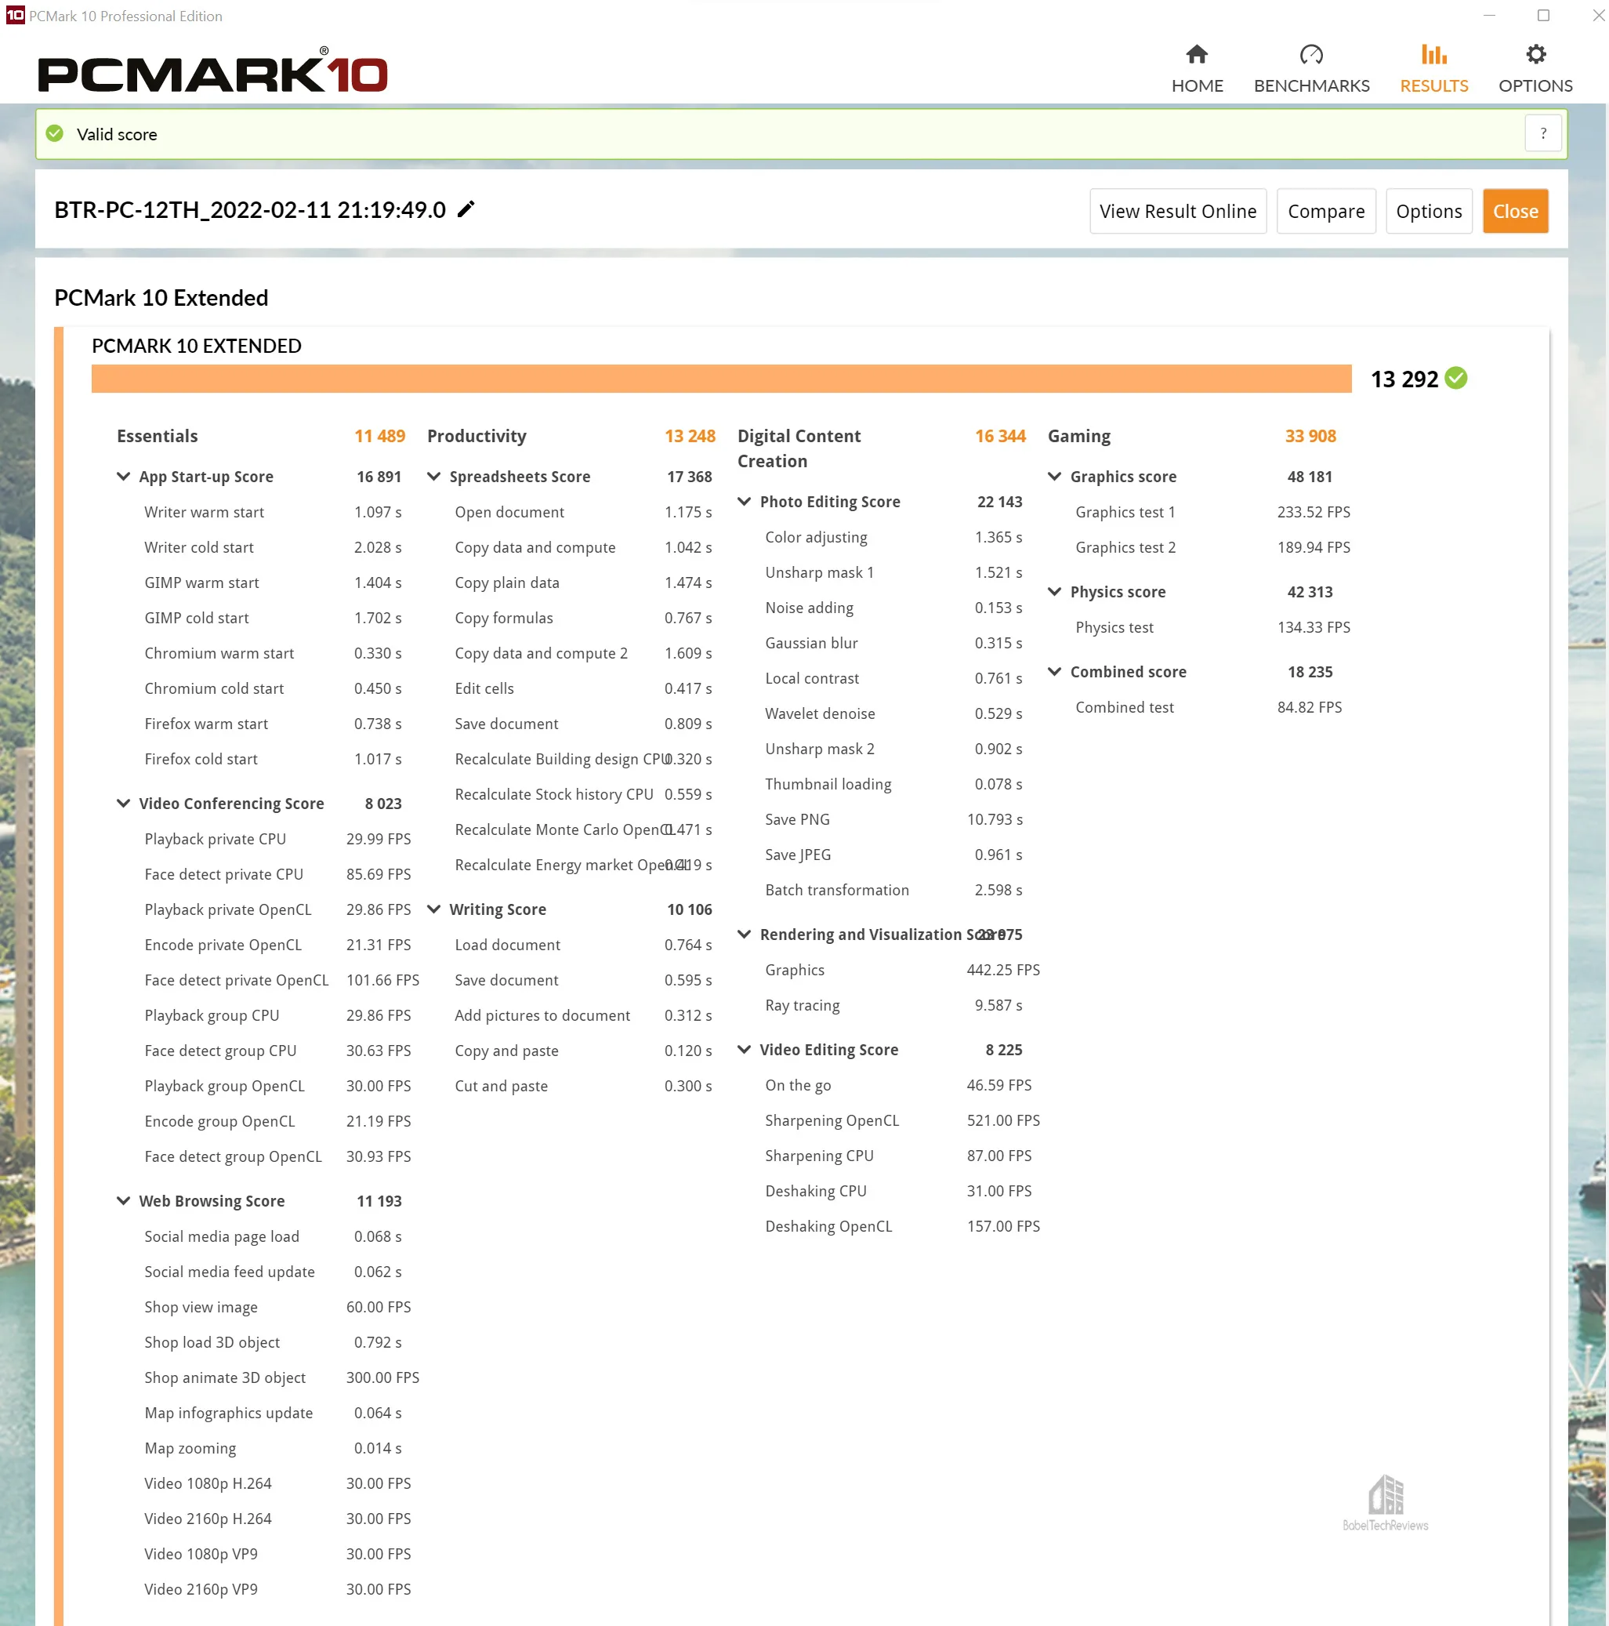Click Batch transformation row
Screen dimensions: 1609x1626
[x=893, y=891]
